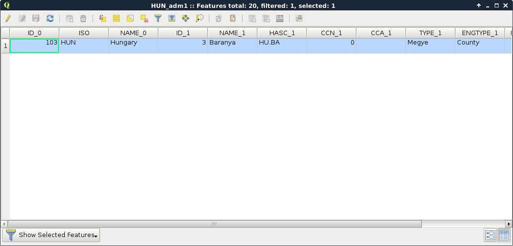The width and height of the screenshot is (513, 246).
Task: Click the empty CCA_1 cell in row 1
Action: (x=381, y=46)
